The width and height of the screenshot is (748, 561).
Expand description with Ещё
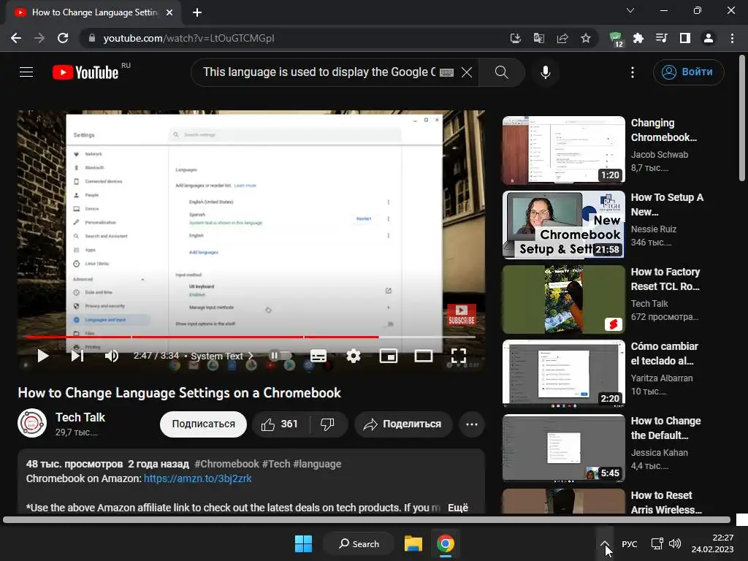point(458,508)
